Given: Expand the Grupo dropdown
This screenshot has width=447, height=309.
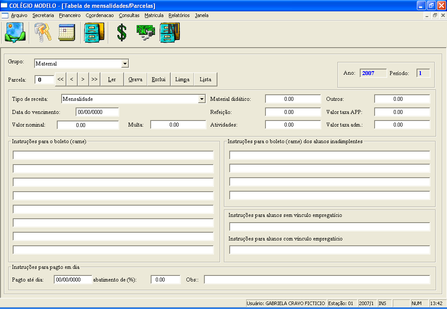Looking at the screenshot, I should (125, 64).
